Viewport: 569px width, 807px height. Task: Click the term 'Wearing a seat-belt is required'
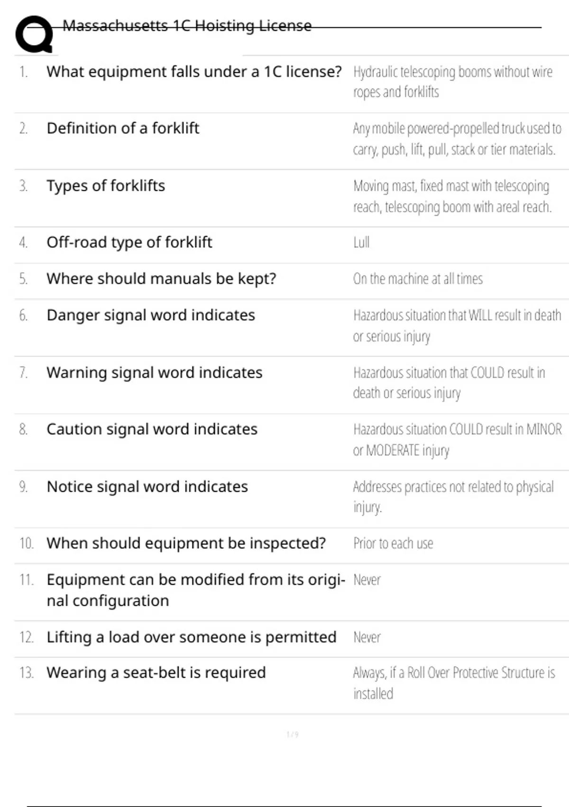click(156, 673)
